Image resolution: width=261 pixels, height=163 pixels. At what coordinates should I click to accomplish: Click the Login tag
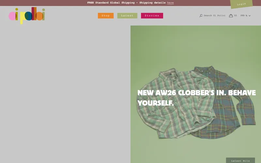241,4
